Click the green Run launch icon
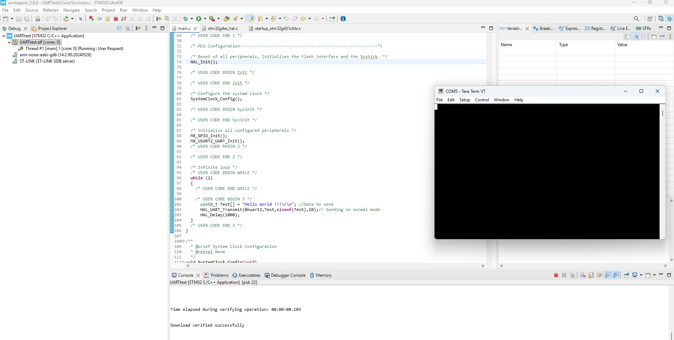Image resolution: width=674 pixels, height=340 pixels. (x=199, y=19)
